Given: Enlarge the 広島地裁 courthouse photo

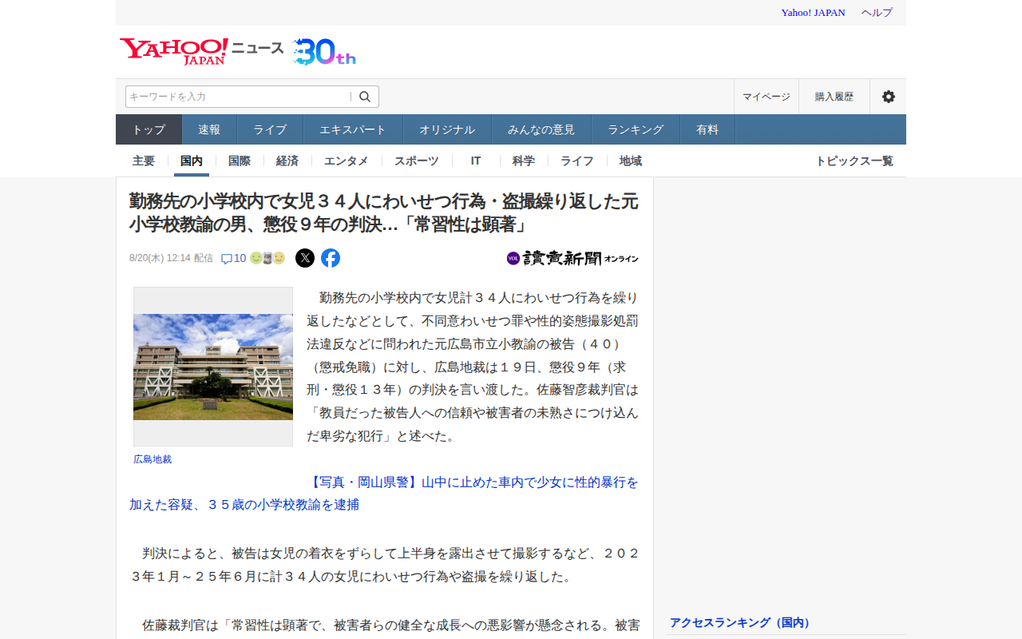Looking at the screenshot, I should (213, 367).
